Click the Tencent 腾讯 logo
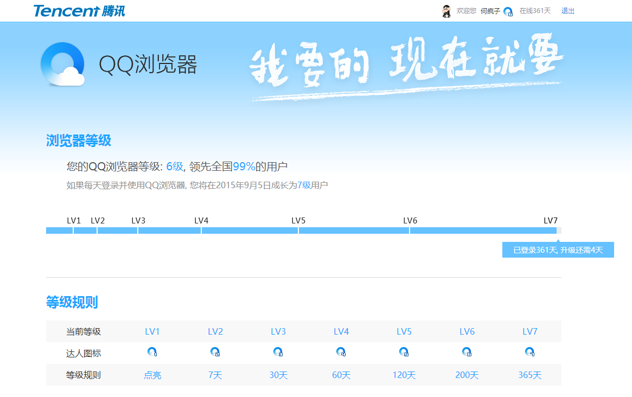Image resolution: width=632 pixels, height=397 pixels. 79,11
